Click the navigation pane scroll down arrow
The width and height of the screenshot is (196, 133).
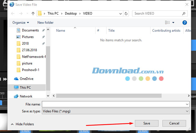point(48,96)
